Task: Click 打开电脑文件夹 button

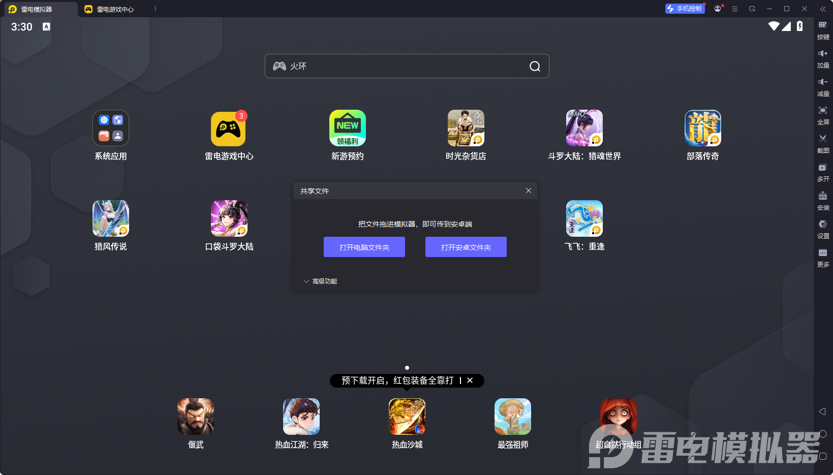Action: (364, 247)
